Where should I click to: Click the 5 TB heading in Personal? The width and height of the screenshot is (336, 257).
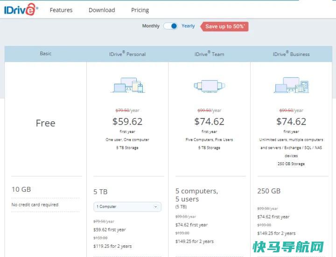pyautogui.click(x=100, y=192)
